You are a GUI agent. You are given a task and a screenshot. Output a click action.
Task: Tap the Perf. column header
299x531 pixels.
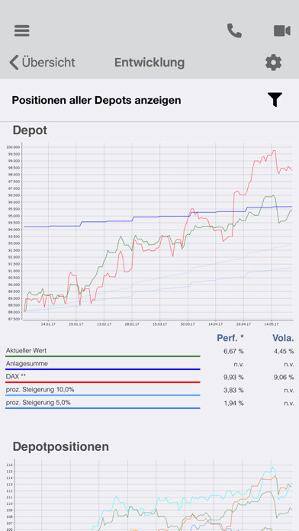(230, 338)
